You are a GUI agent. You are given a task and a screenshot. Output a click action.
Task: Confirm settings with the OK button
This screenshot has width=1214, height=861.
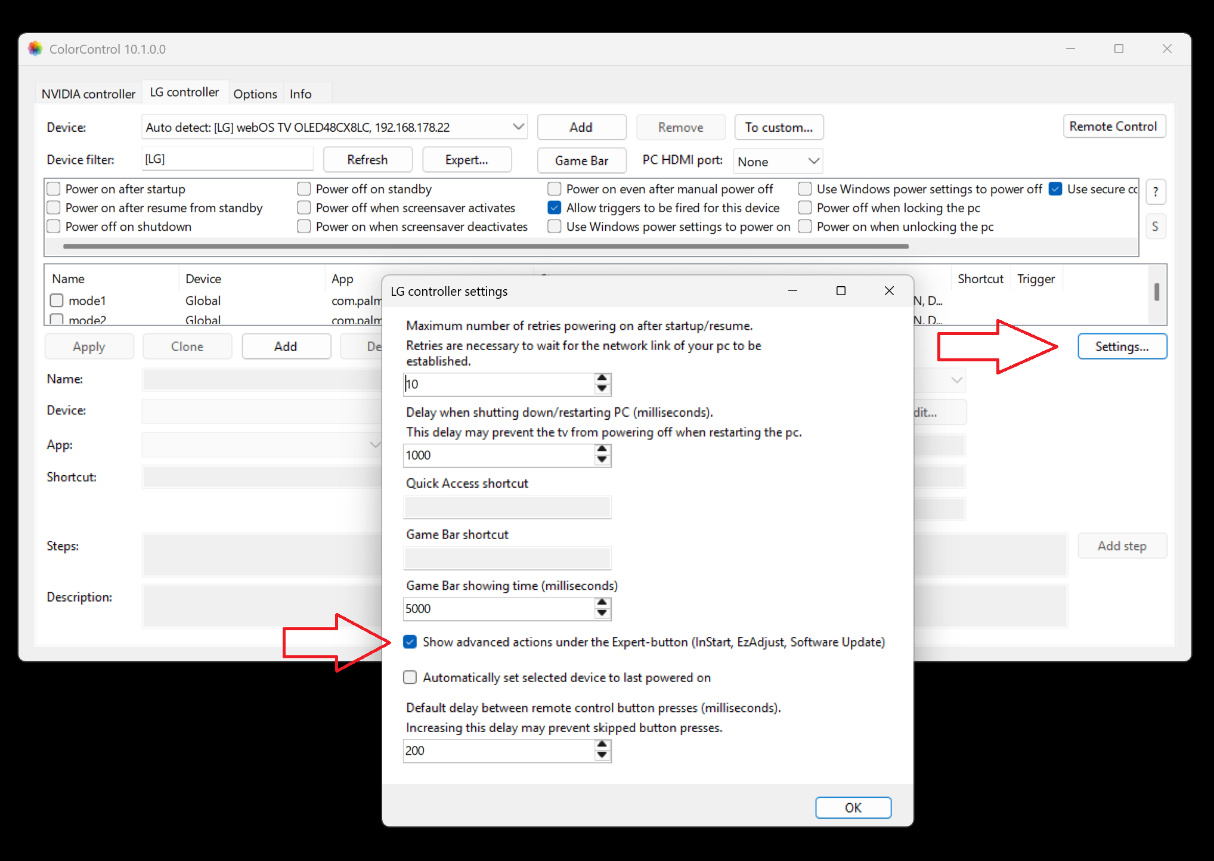(x=853, y=807)
